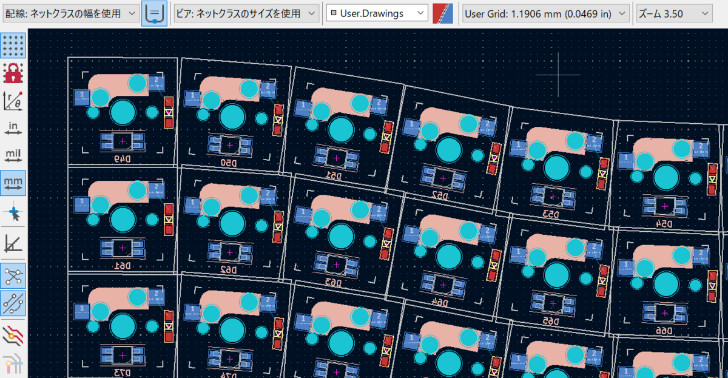Open the ズーム 3.50 zoom dropdown

click(674, 13)
